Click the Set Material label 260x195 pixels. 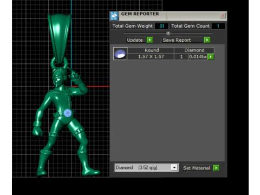[x=197, y=168]
